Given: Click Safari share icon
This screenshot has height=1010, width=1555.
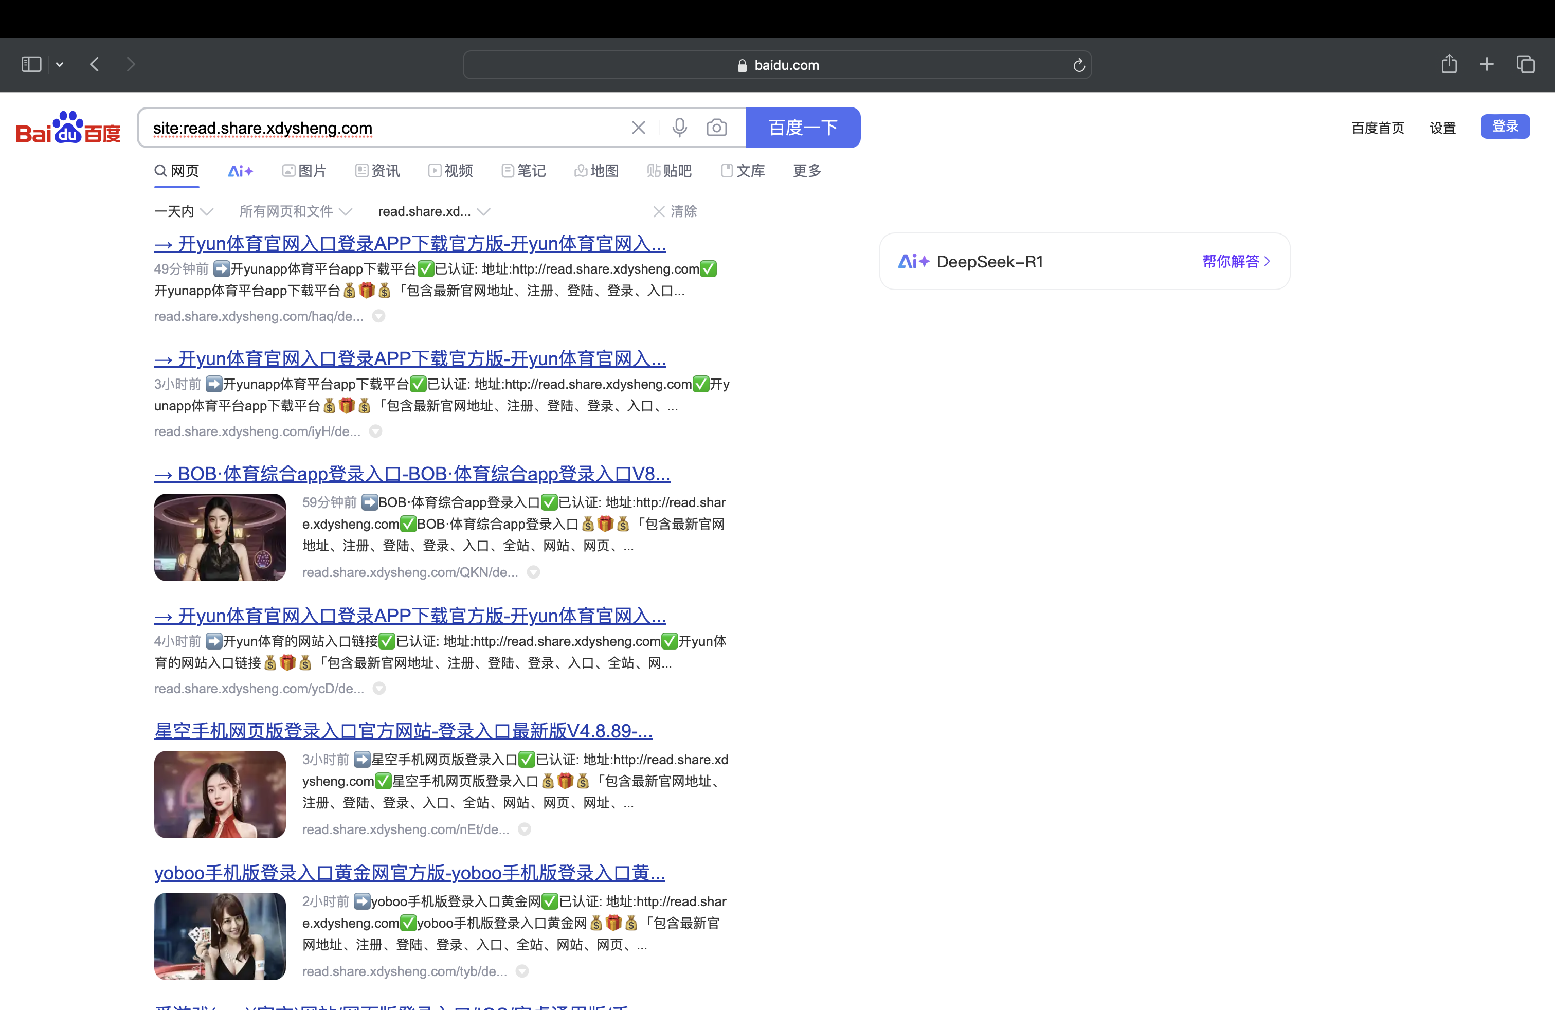Looking at the screenshot, I should tap(1449, 64).
